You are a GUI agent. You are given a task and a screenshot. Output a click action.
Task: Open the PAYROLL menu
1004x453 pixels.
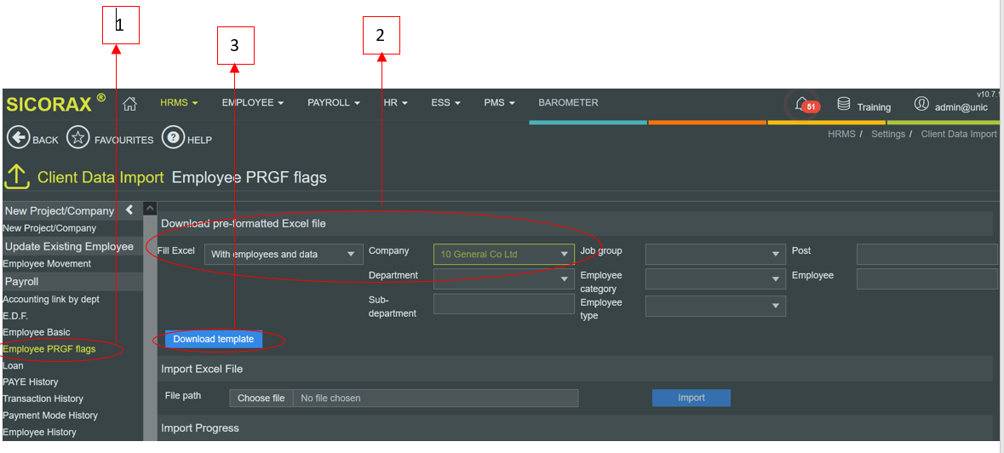[333, 103]
